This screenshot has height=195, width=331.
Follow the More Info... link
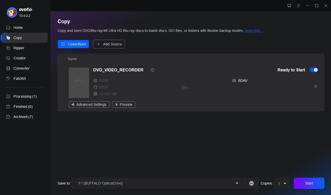(254, 31)
